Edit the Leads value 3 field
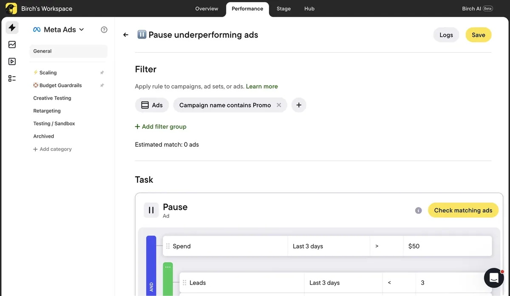Viewport: 510px width, 296px height. point(454,282)
